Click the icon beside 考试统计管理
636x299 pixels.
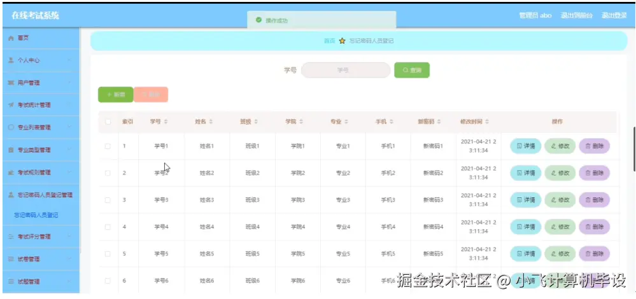(11, 105)
